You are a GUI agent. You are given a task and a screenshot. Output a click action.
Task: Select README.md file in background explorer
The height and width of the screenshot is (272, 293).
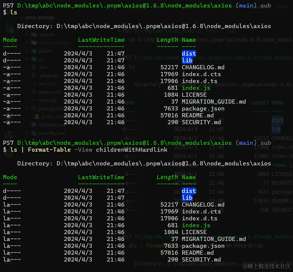(x=52, y=125)
